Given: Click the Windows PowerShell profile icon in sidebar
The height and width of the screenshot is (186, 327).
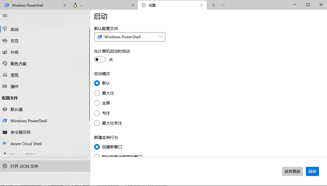Looking at the screenshot, I should tap(5, 121).
